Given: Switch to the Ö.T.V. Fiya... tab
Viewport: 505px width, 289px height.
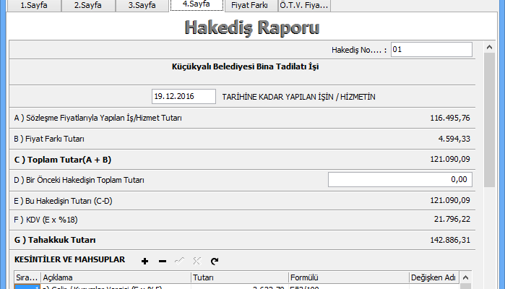Looking at the screenshot, I should coord(303,6).
